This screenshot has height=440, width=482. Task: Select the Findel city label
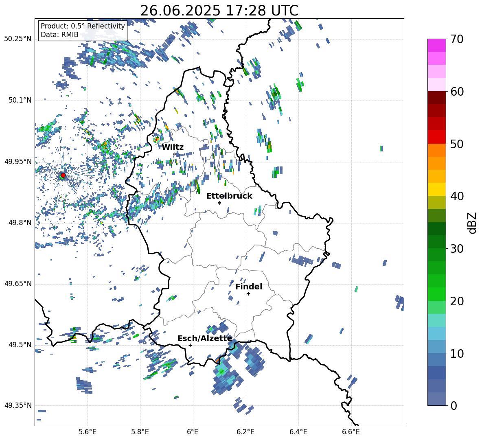(249, 287)
